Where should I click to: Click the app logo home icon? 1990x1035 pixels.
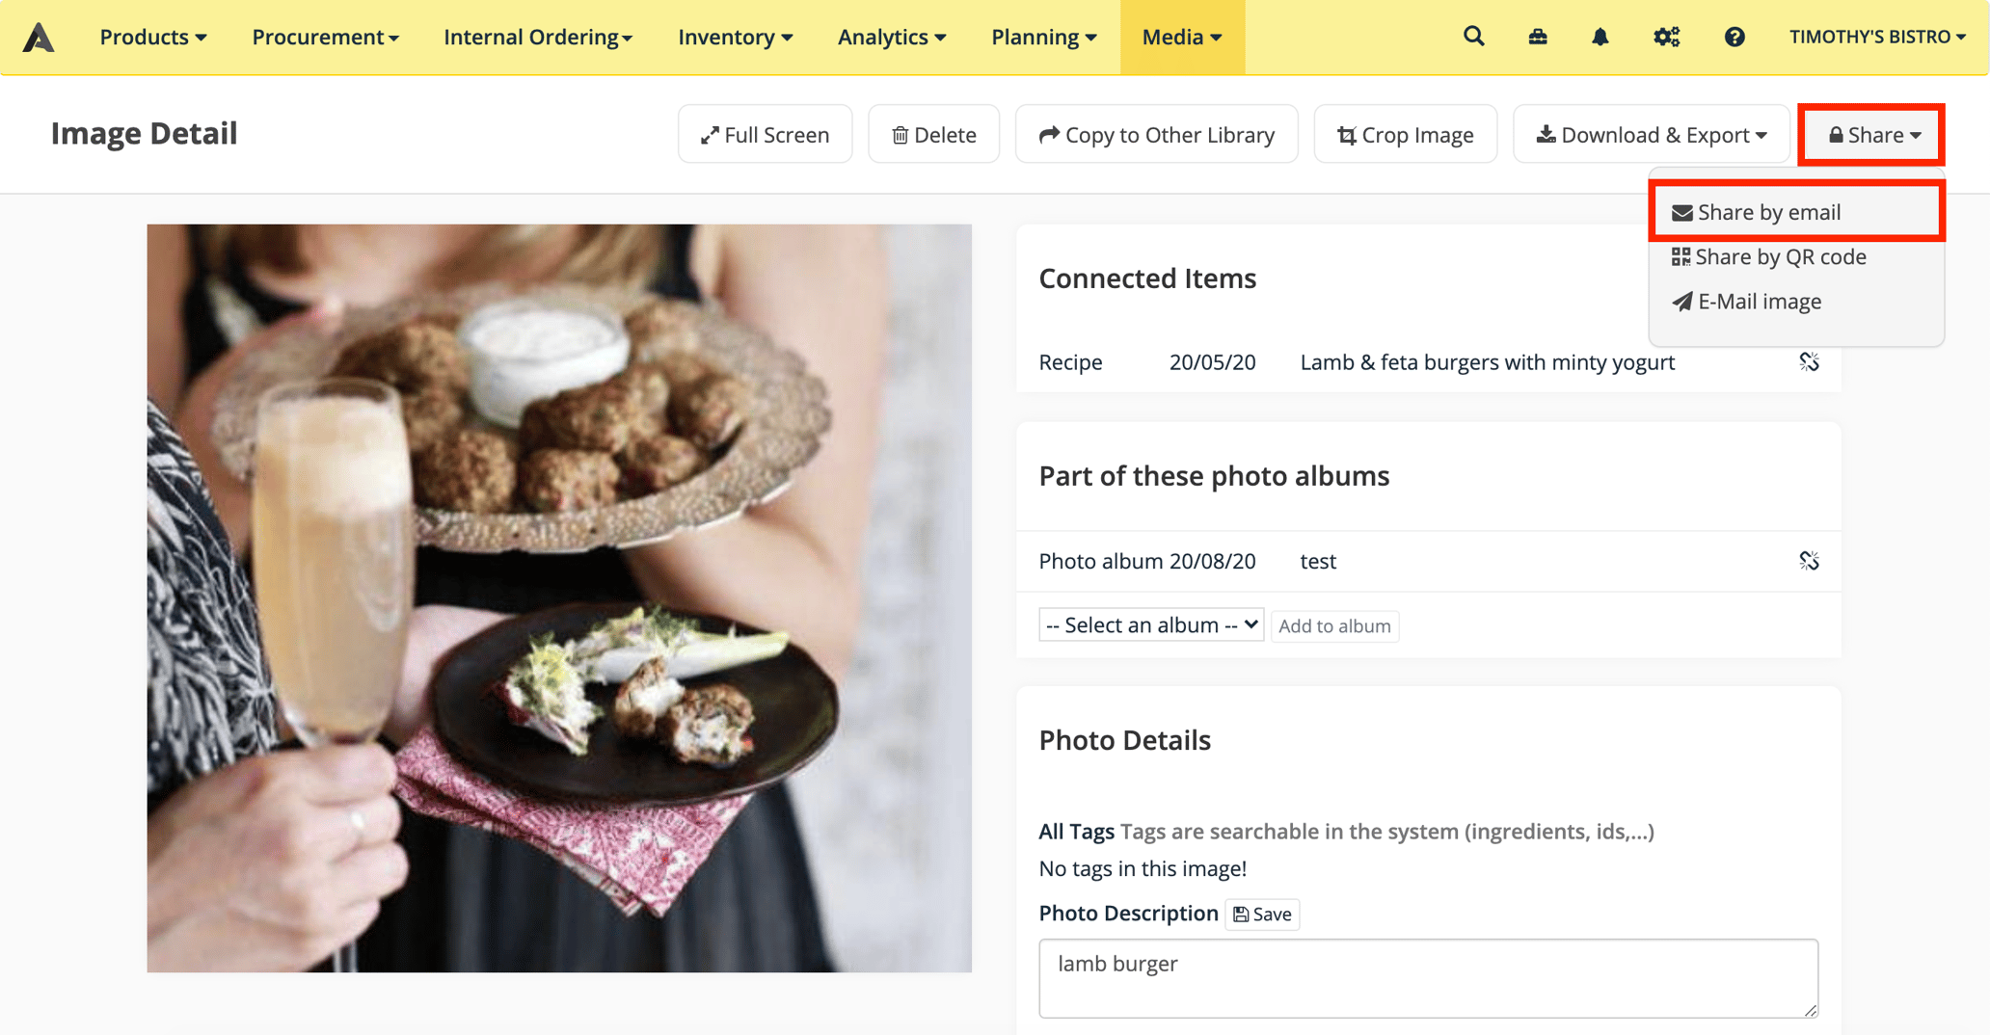[x=39, y=37]
